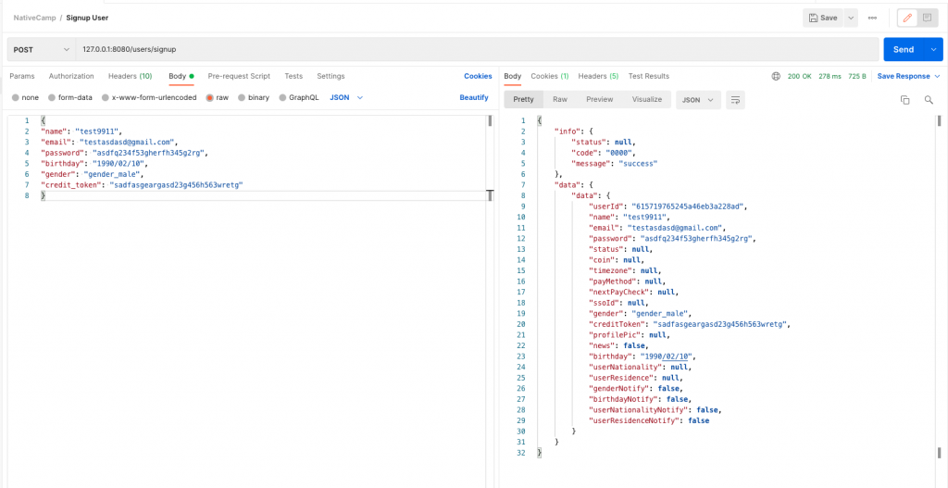This screenshot has width=948, height=488.
Task: Click the globe network info icon
Action: click(777, 76)
